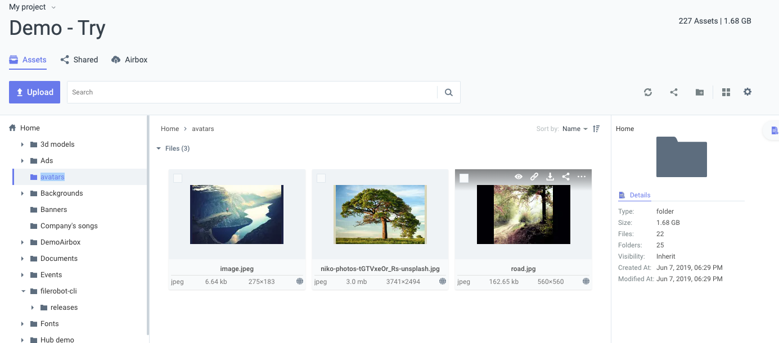Open the road.jpg forest thumbnail
Image resolution: width=779 pixels, height=343 pixels.
pyautogui.click(x=524, y=214)
